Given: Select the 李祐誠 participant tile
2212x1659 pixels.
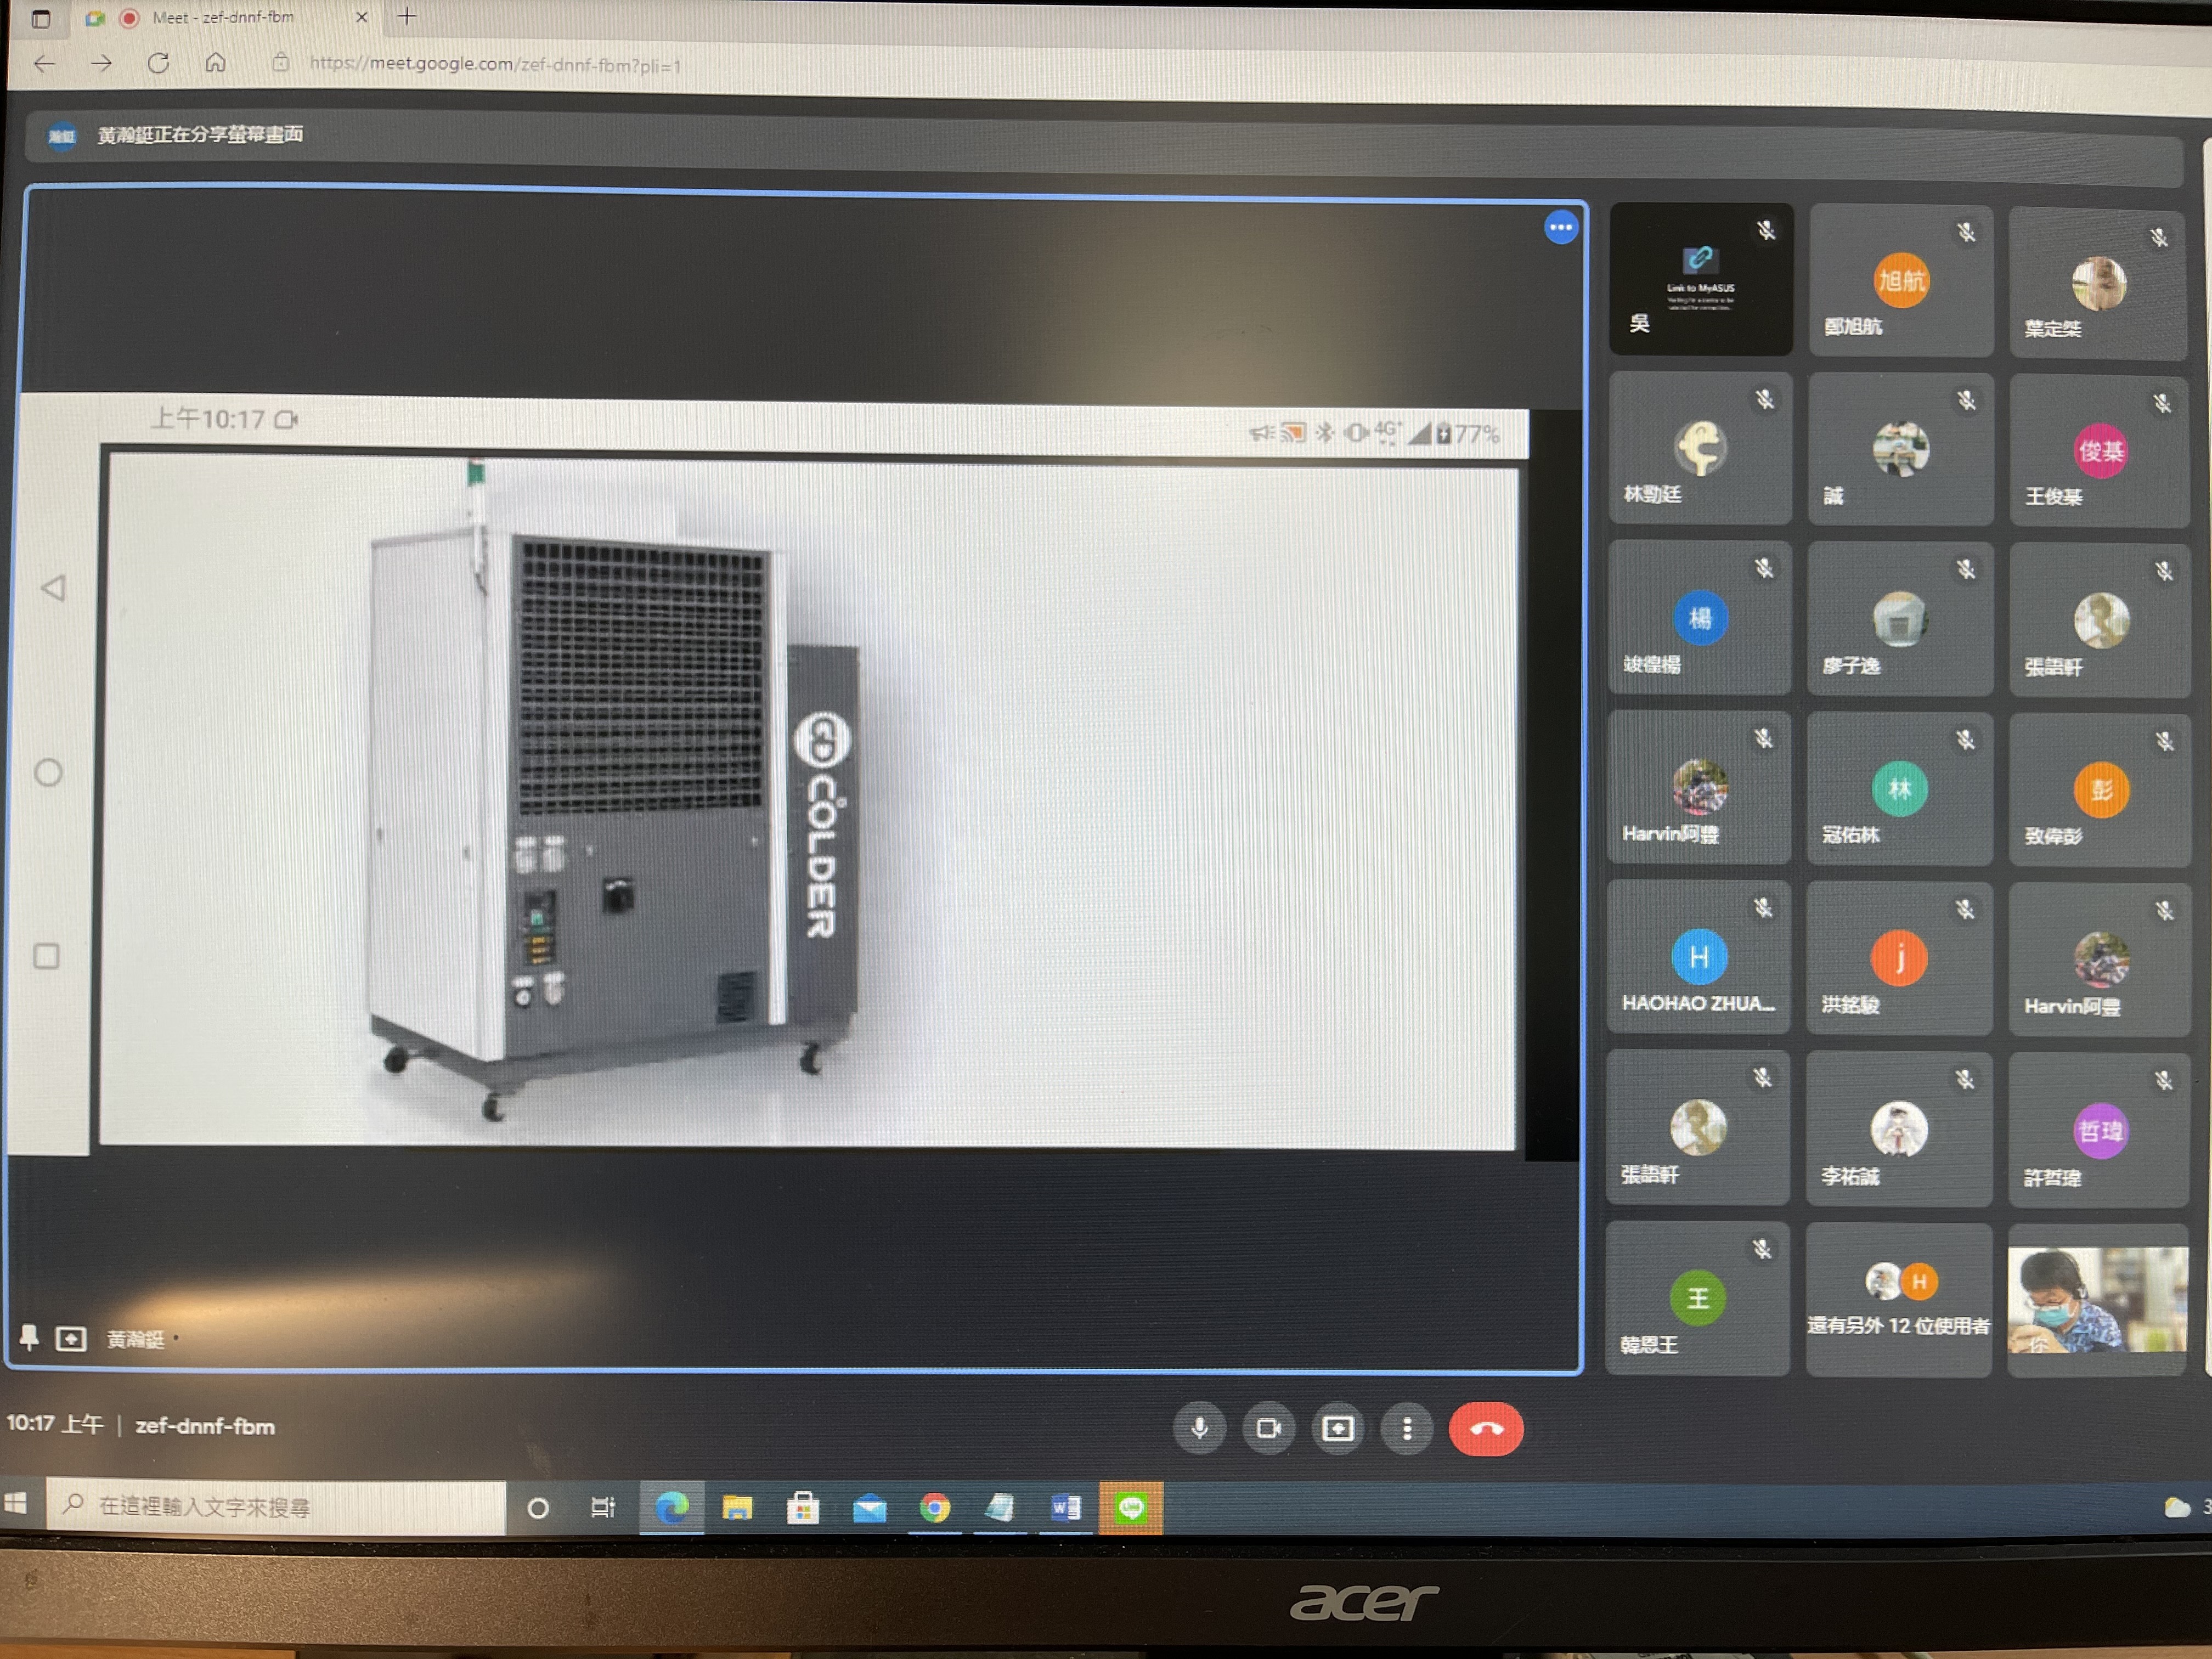Looking at the screenshot, I should pos(1898,1129).
